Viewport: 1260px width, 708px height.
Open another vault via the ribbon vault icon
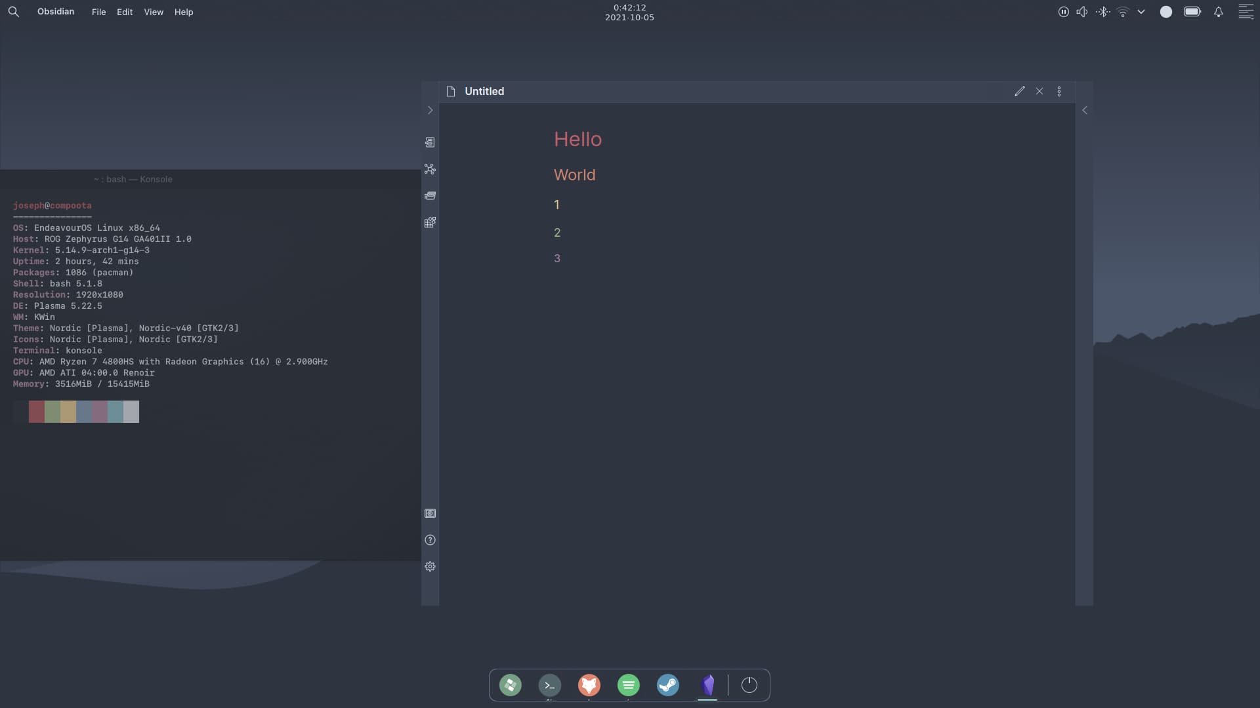(430, 513)
